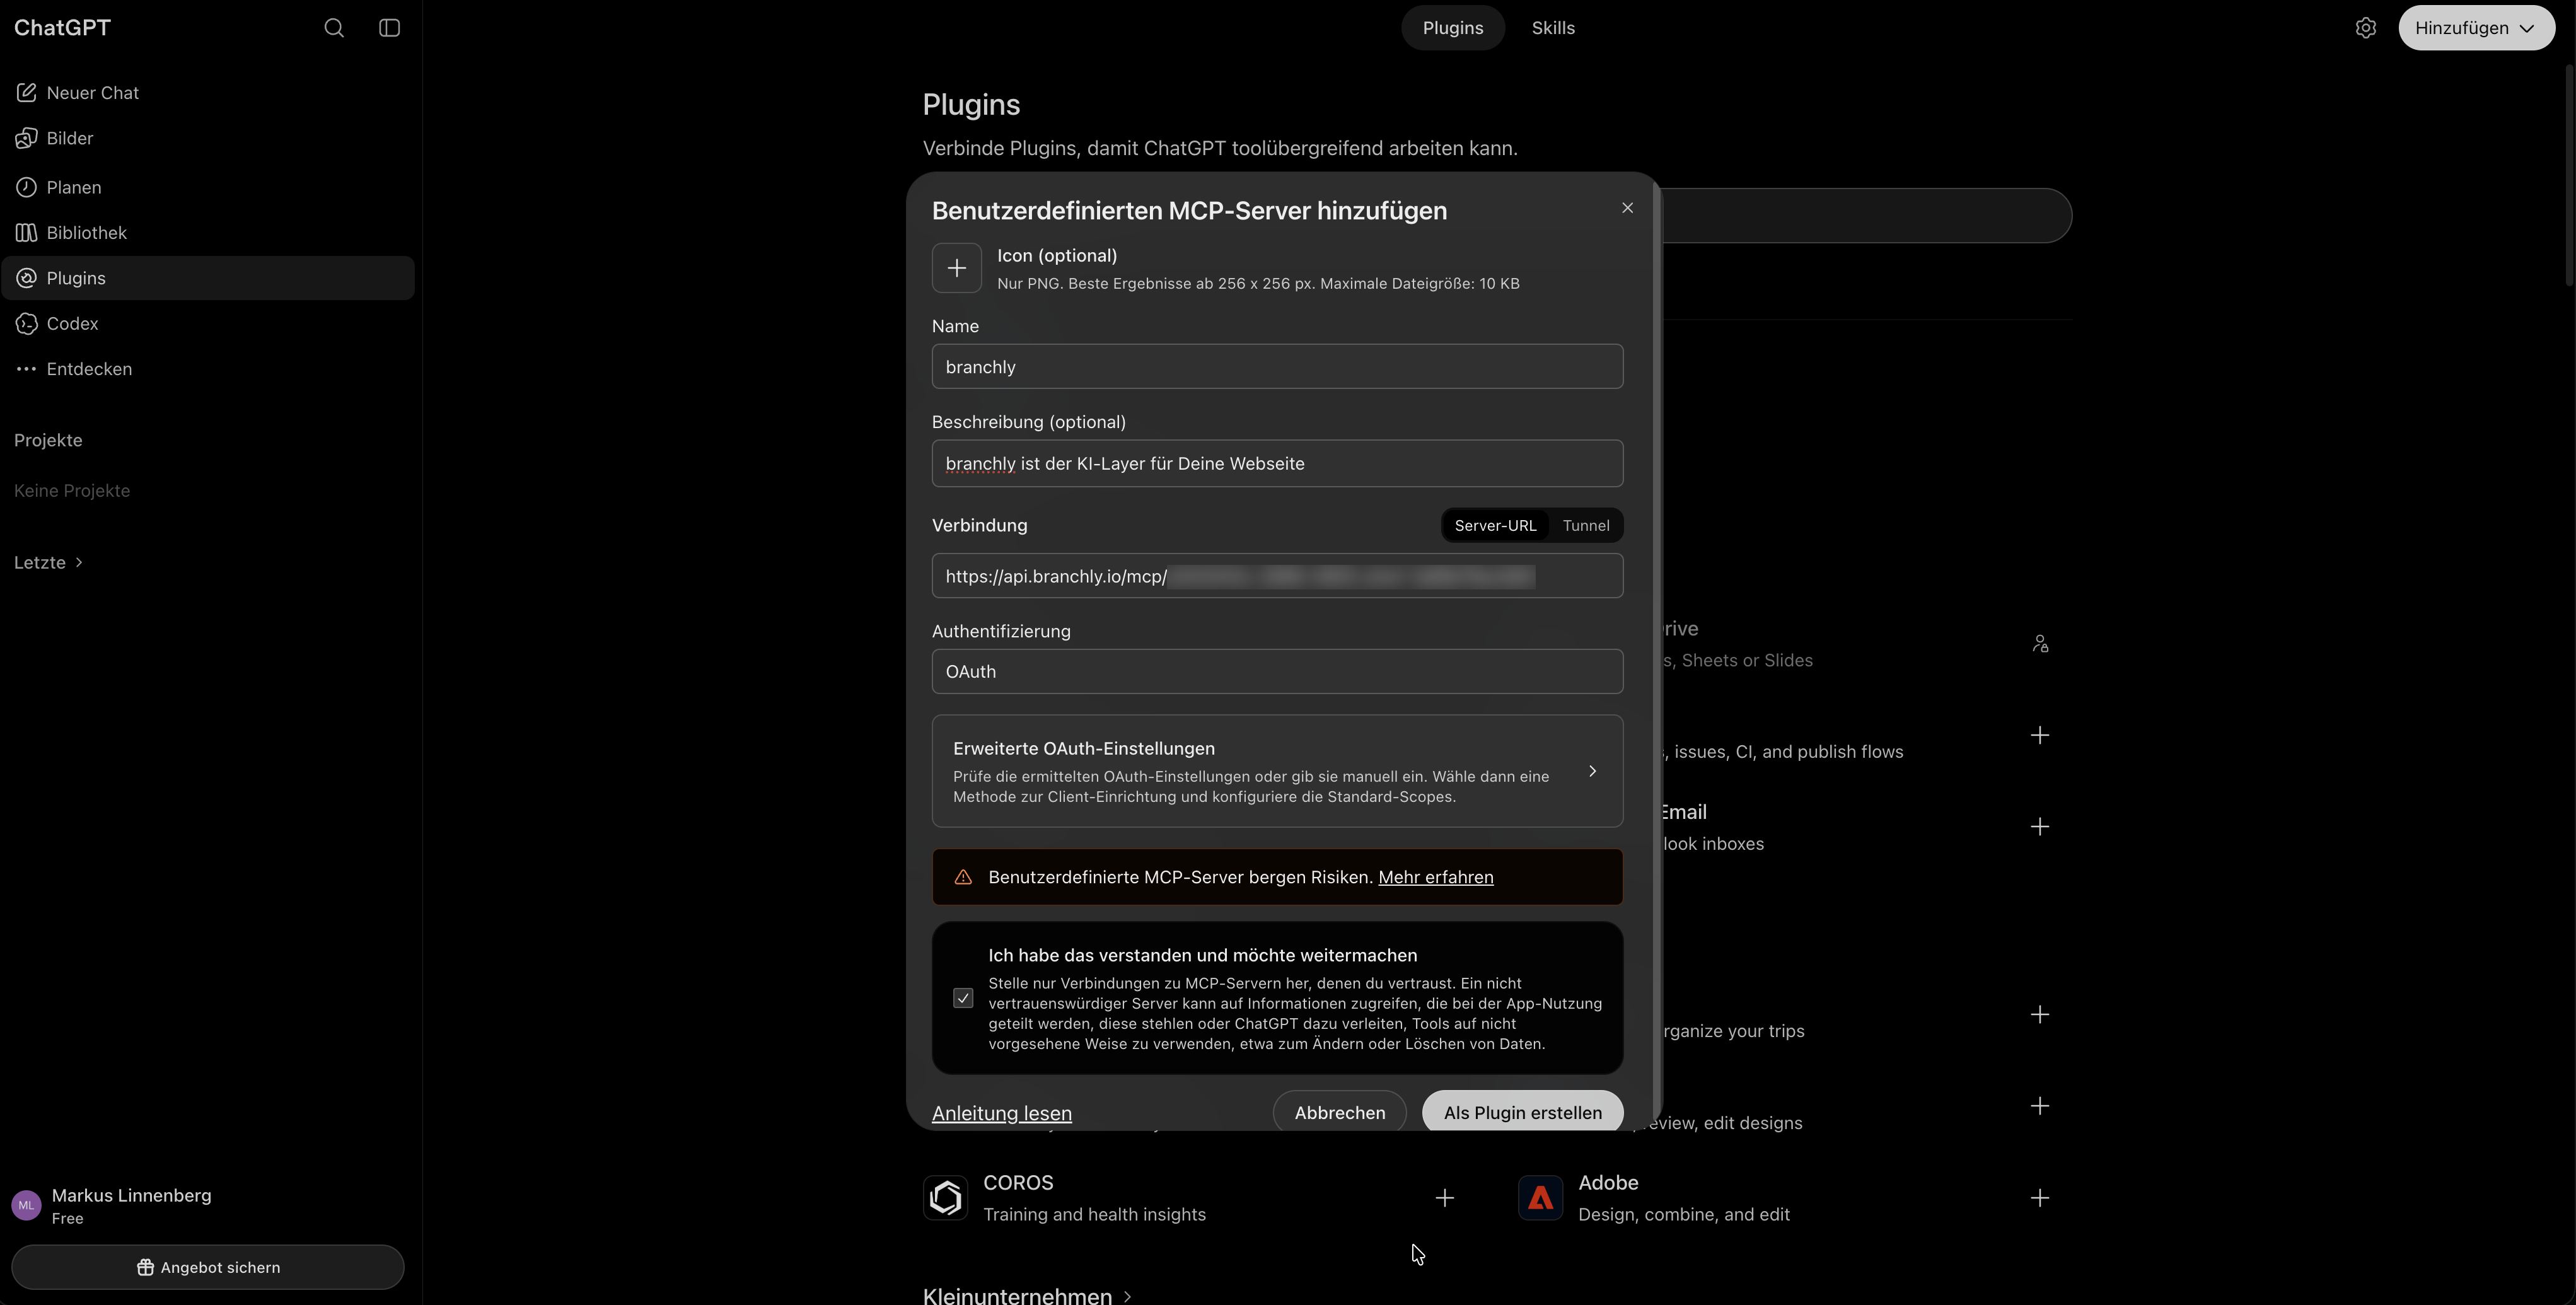
Task: Click the Bilder icon
Action: click(26, 138)
